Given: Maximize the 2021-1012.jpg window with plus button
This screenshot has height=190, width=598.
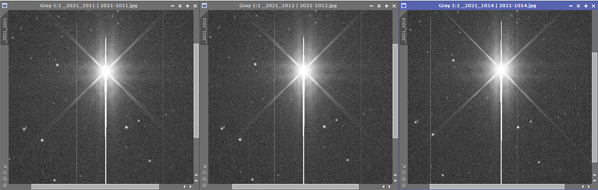Looking at the screenshot, I should click(387, 6).
